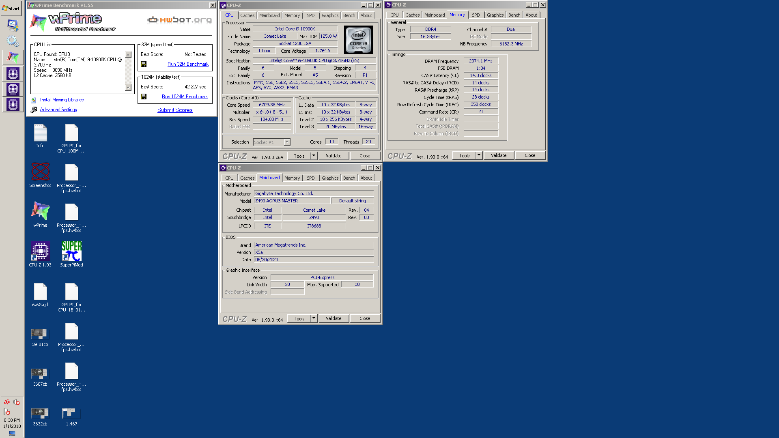
Task: Click the third CPU-Z taskbar icon
Action: (x=13, y=105)
